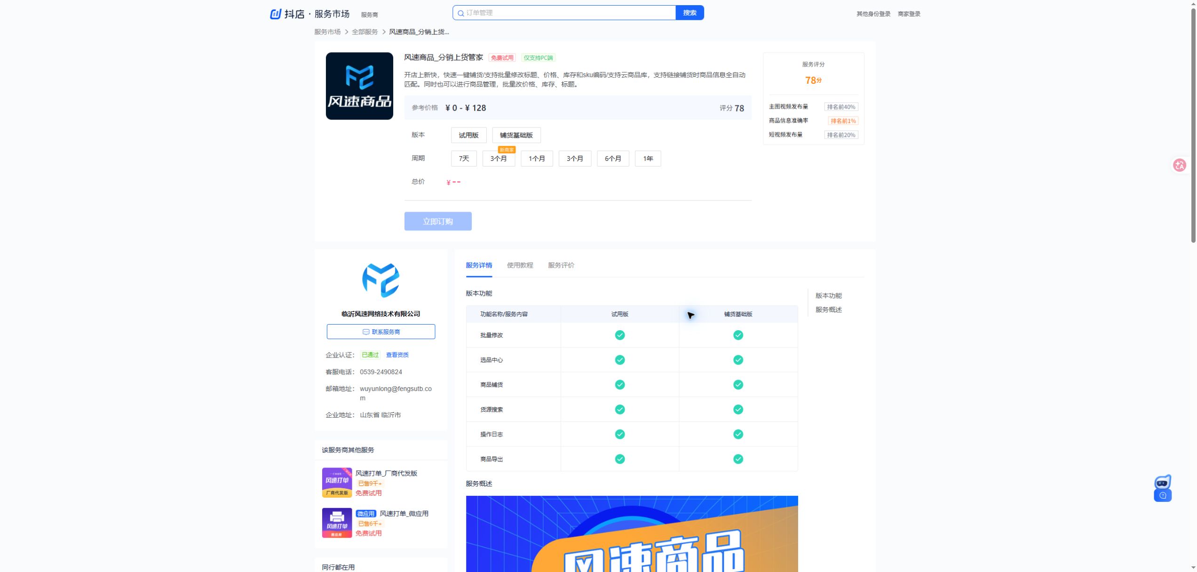This screenshot has height=572, width=1197.
Task: Click the 排名前40% ranking badge
Action: [x=841, y=107]
